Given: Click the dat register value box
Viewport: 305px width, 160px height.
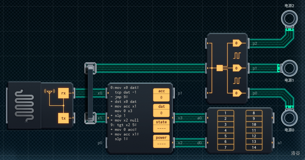Looking at the screenshot, I should 161,113.
